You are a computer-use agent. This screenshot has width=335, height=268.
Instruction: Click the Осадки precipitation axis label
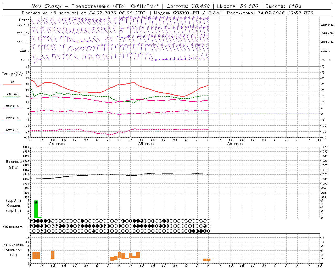(13, 206)
